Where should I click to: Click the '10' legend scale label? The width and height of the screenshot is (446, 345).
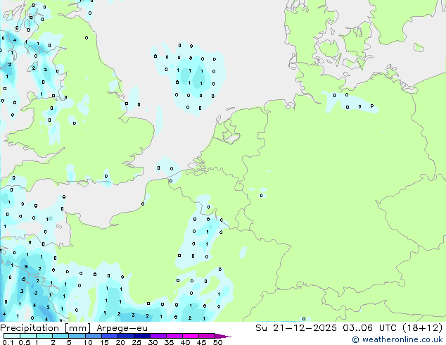tap(88, 342)
